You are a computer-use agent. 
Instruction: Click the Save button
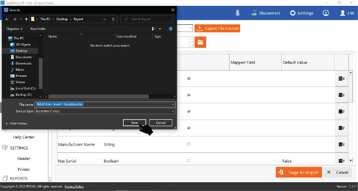tap(134, 123)
